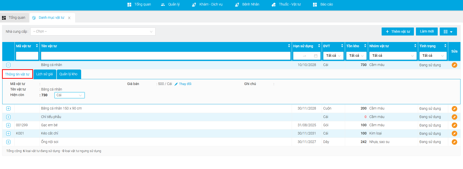Switch to the Tổng quan page tab
Screen dimensions: 463x169
click(14, 18)
